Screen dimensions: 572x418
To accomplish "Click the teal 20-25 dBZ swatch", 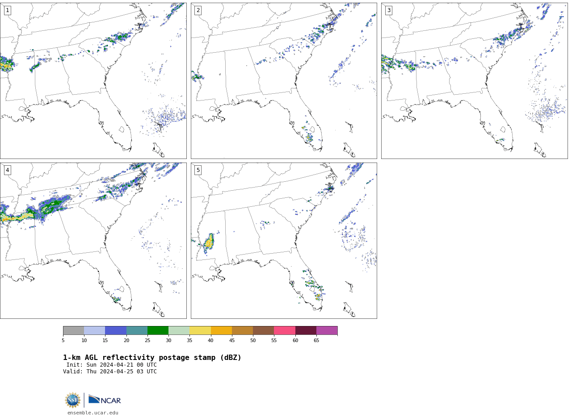I will pyautogui.click(x=137, y=330).
